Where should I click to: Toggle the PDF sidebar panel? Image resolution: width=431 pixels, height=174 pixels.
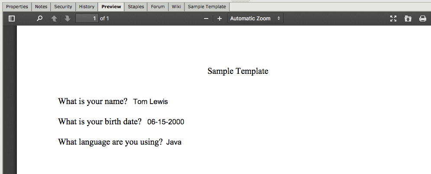click(x=12, y=19)
